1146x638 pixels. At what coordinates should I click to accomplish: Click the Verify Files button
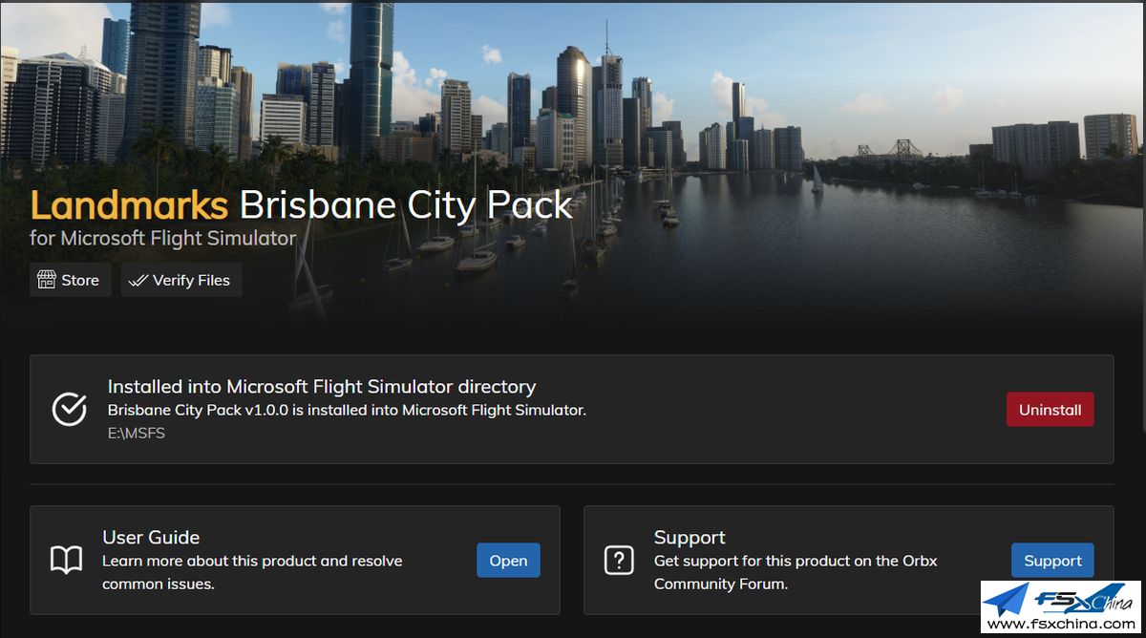point(180,280)
